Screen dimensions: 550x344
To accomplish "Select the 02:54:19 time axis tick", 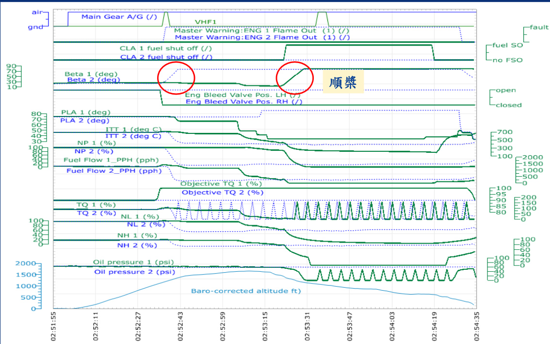I will [434, 326].
